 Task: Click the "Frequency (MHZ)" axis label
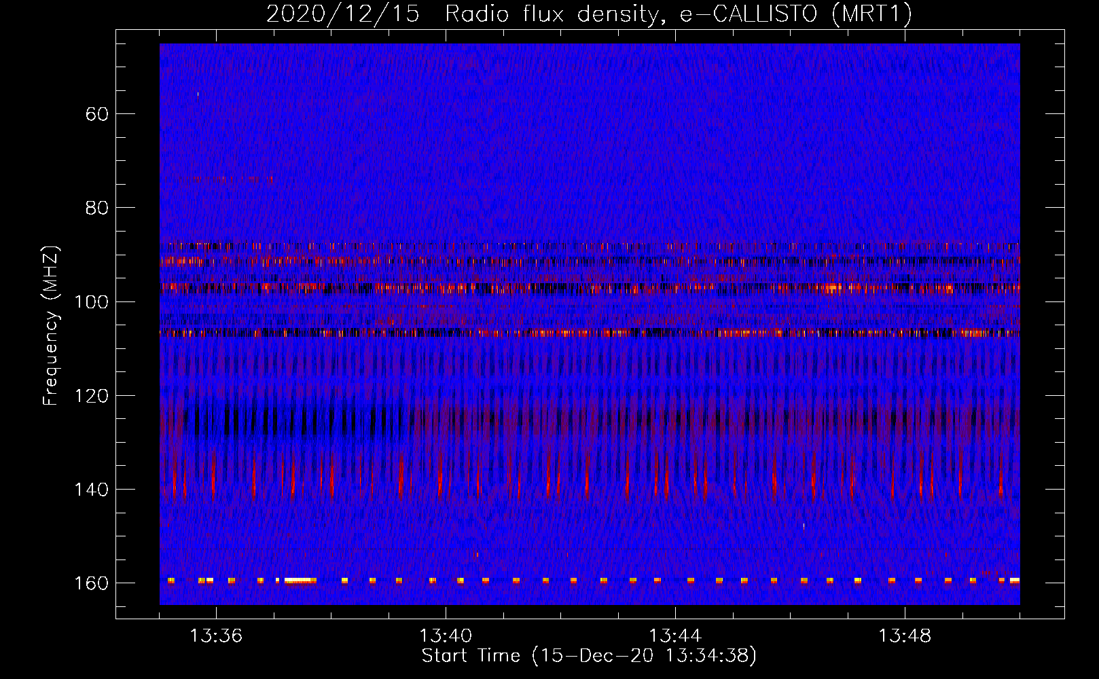click(x=50, y=325)
